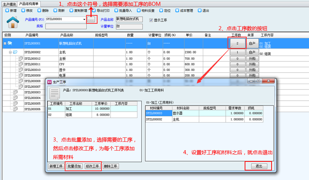Click the house home icon
Viewport: 309px width, 180px height.
coord(13,22)
